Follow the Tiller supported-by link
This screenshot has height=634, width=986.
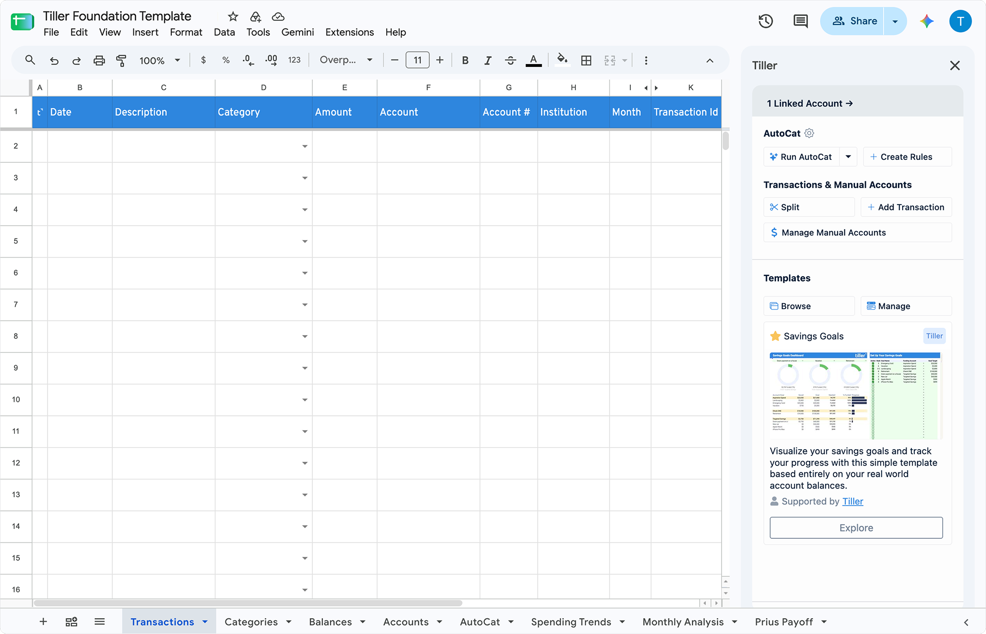point(853,502)
